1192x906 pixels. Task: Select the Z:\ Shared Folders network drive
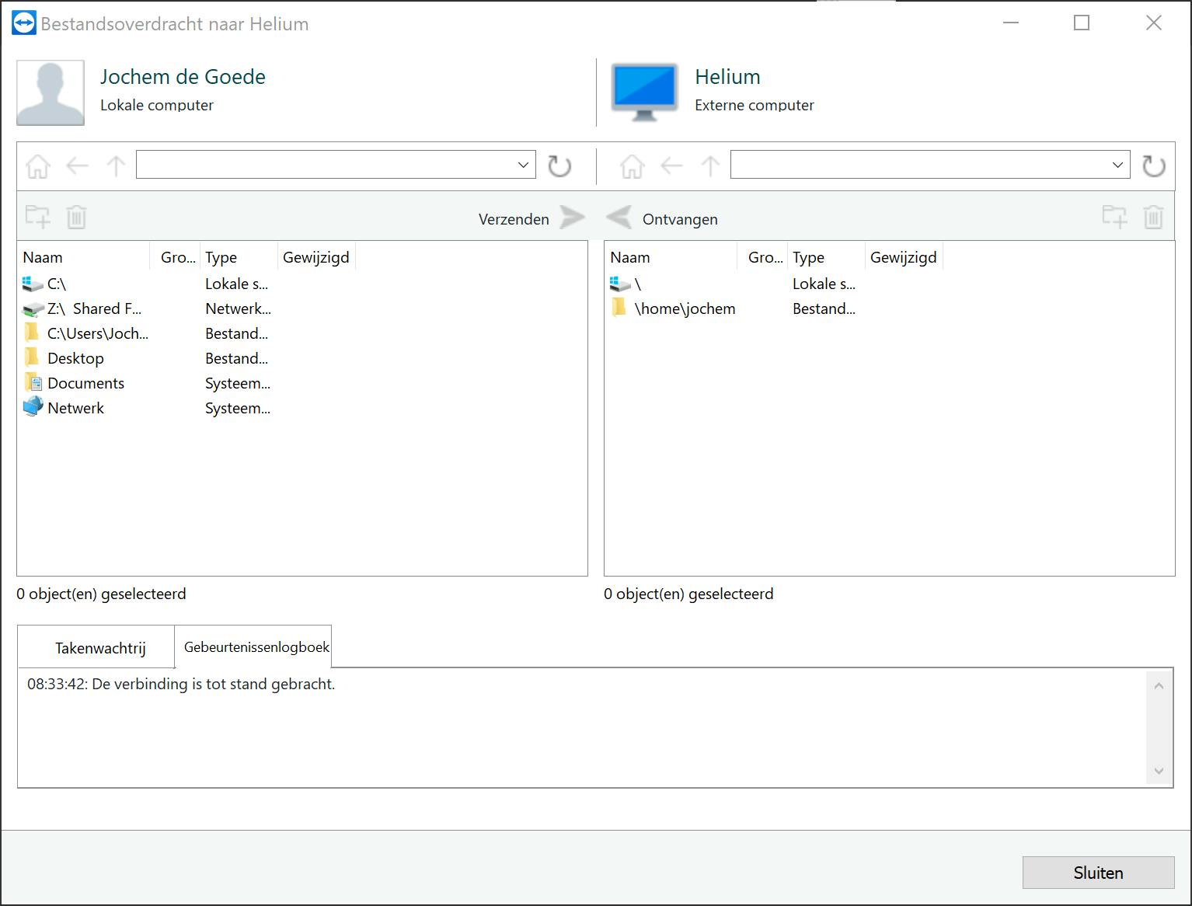pyautogui.click(x=94, y=308)
